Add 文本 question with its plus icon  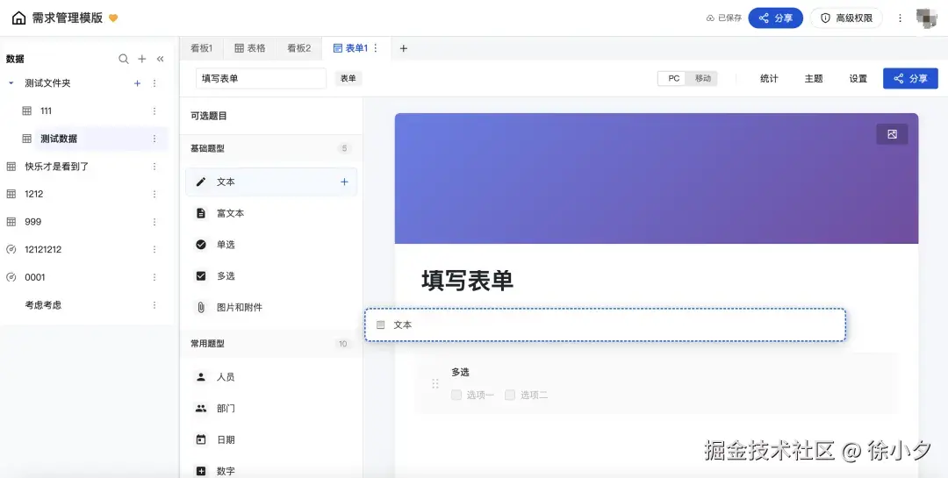[x=344, y=182]
